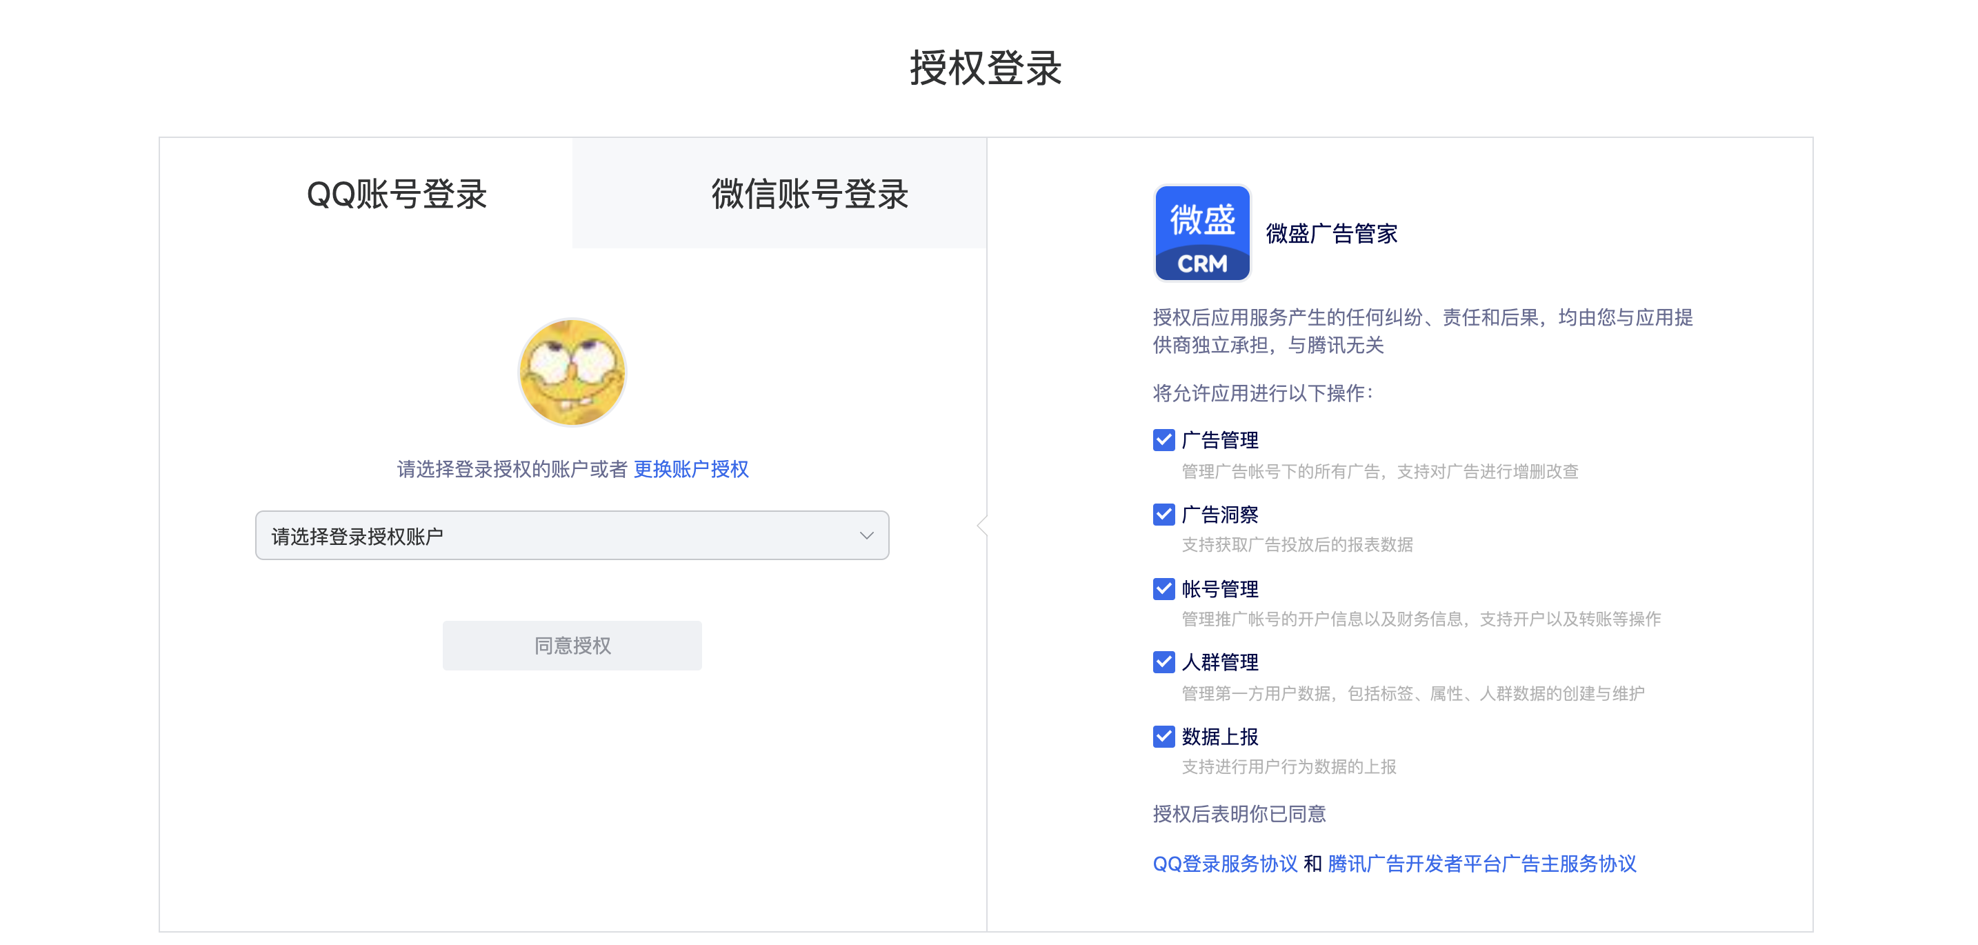Click the 广告管理 permission label
Image resolution: width=1978 pixels, height=945 pixels.
click(1220, 440)
